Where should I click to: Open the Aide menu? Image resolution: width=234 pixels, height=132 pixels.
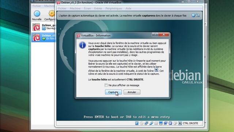[x=128, y=8]
